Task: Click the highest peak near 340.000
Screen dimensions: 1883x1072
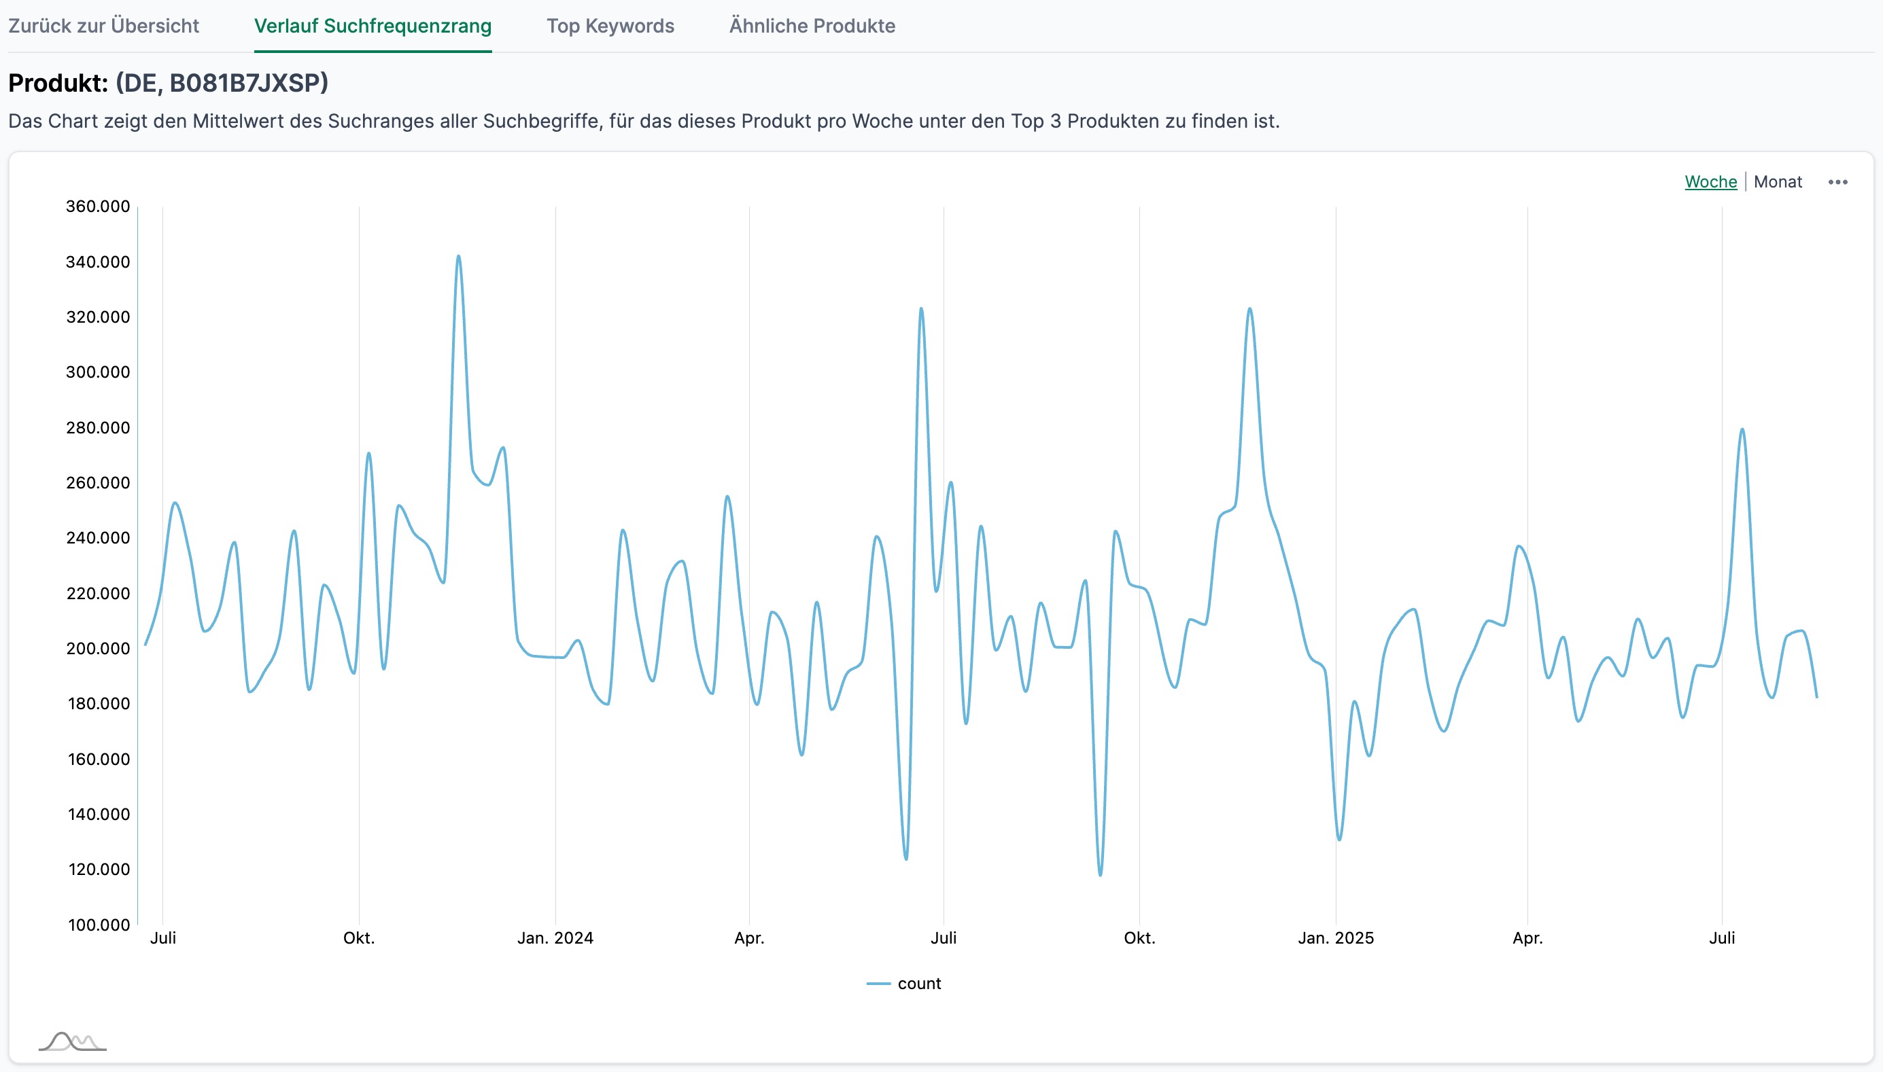Action: (458, 257)
